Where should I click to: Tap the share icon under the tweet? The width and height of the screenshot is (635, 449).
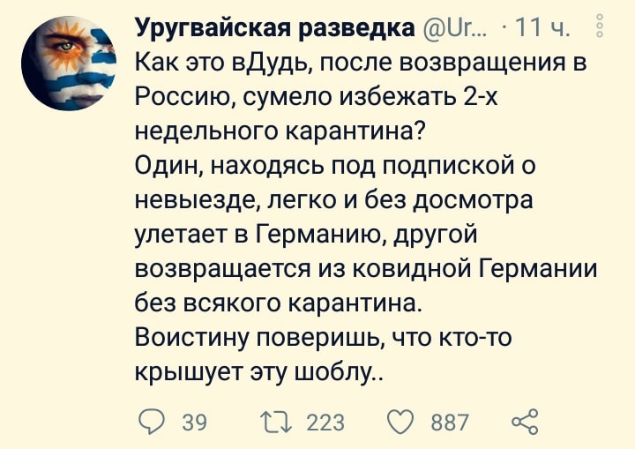tap(523, 422)
